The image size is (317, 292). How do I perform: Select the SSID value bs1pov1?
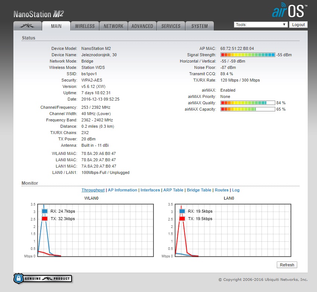(x=89, y=74)
